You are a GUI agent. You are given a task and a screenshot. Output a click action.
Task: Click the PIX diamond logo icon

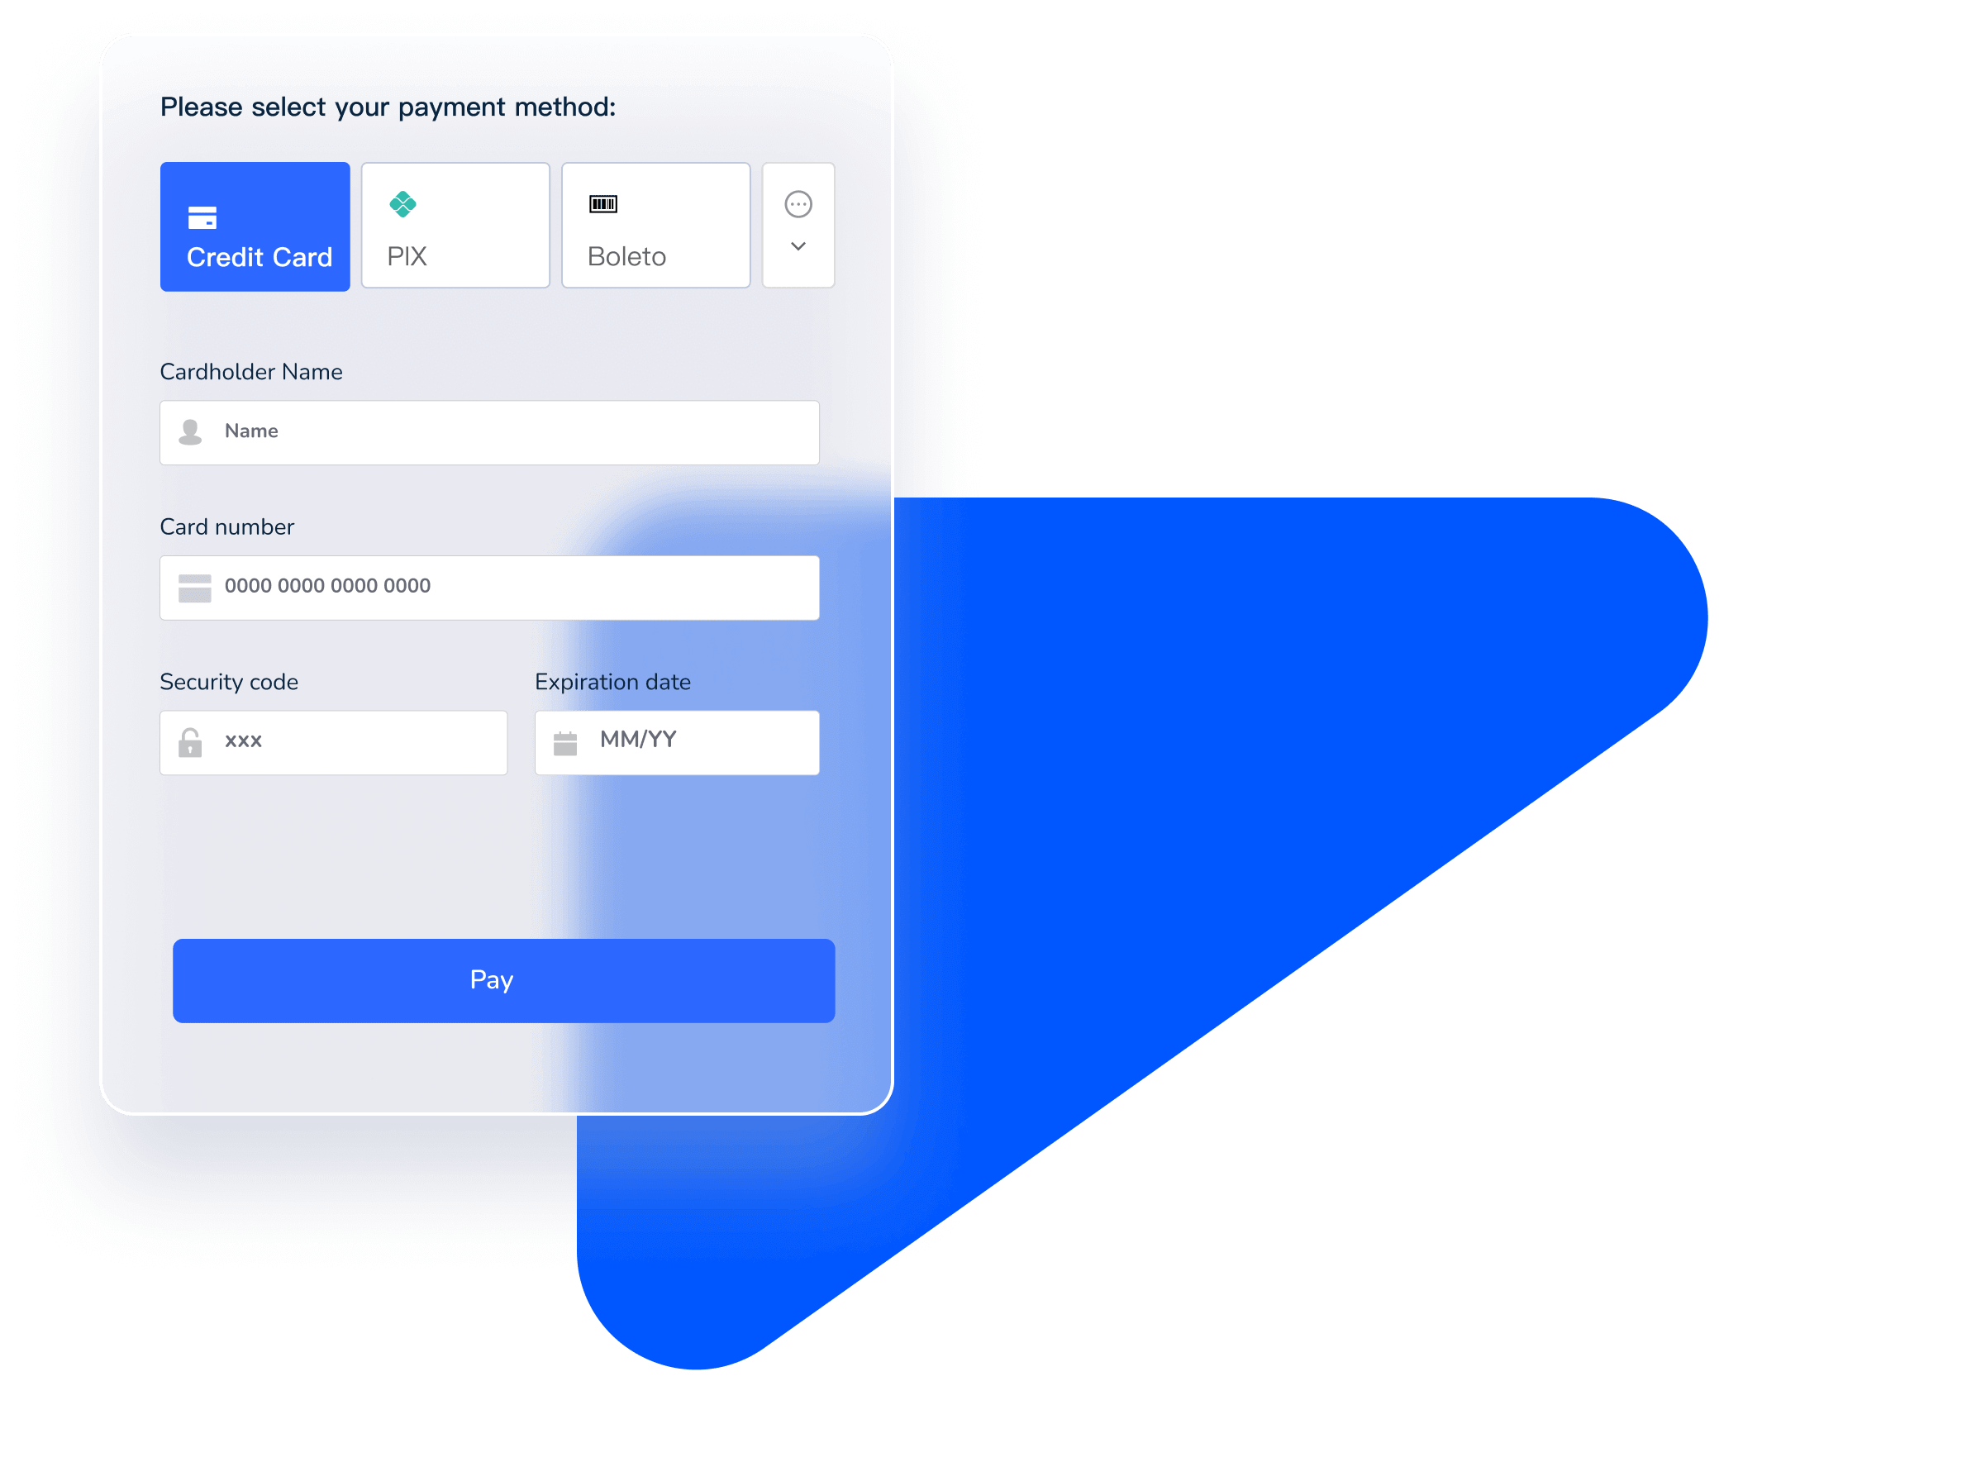402,204
